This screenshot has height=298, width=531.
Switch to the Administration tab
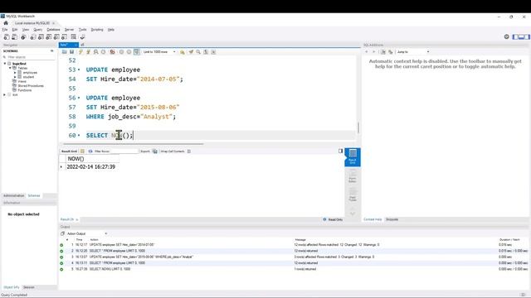[x=14, y=195]
